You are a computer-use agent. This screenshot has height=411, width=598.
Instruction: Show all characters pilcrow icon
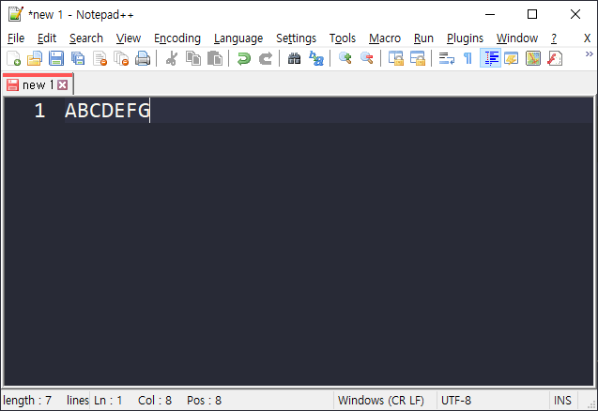[468, 59]
